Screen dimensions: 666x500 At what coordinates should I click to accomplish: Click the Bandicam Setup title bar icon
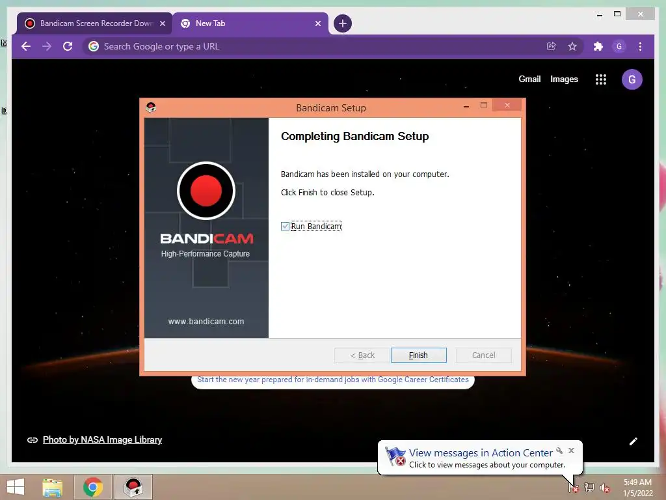click(x=150, y=107)
